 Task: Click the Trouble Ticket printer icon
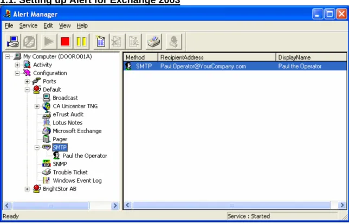(46, 172)
